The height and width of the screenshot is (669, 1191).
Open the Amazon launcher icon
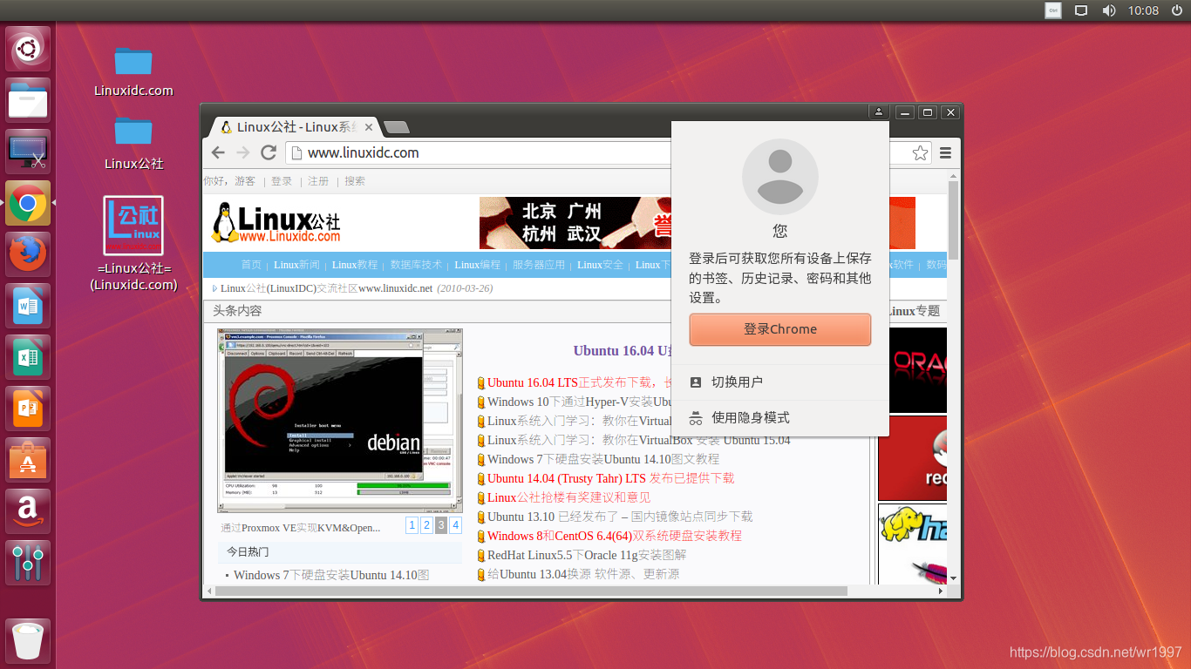point(28,511)
